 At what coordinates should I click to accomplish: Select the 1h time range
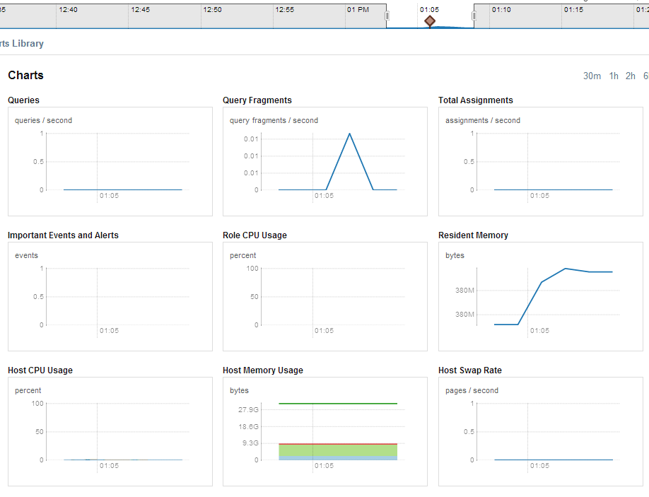click(614, 76)
